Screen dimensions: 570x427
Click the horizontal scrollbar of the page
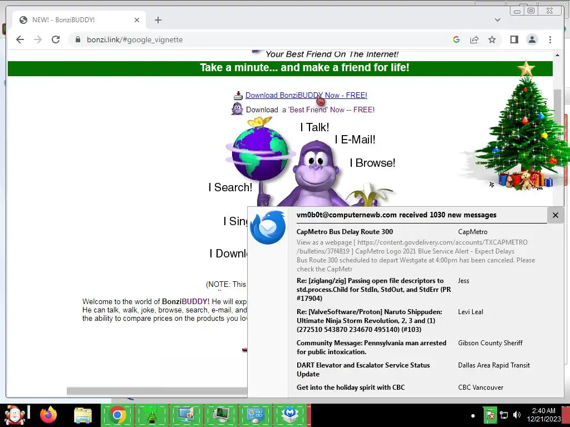point(156,391)
